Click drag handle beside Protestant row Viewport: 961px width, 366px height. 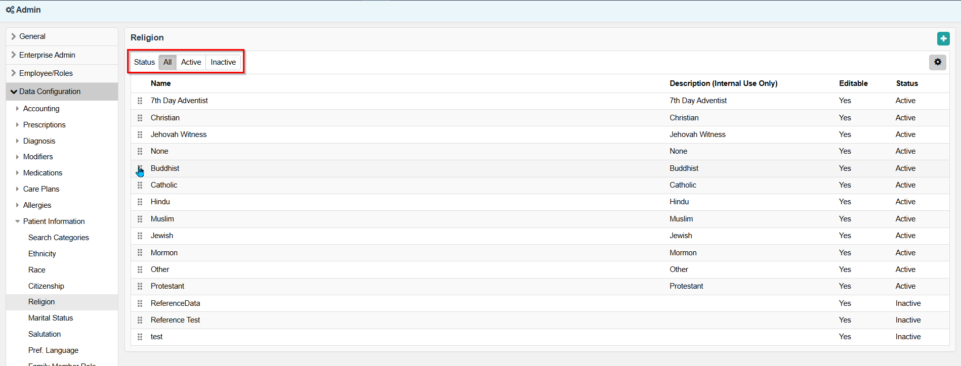140,286
